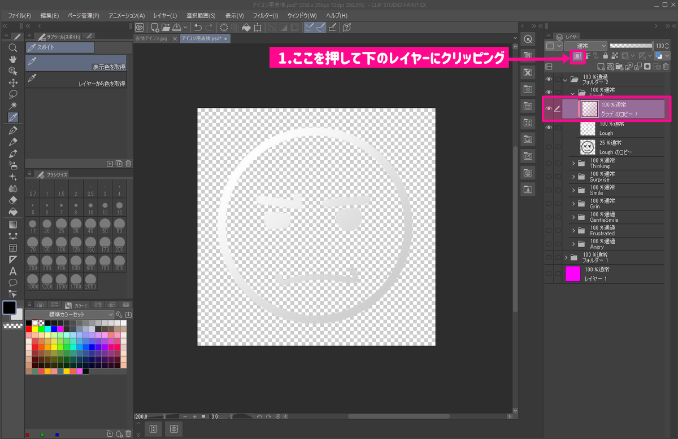Pick the Eraser tool
The image size is (678, 439).
coord(12,200)
